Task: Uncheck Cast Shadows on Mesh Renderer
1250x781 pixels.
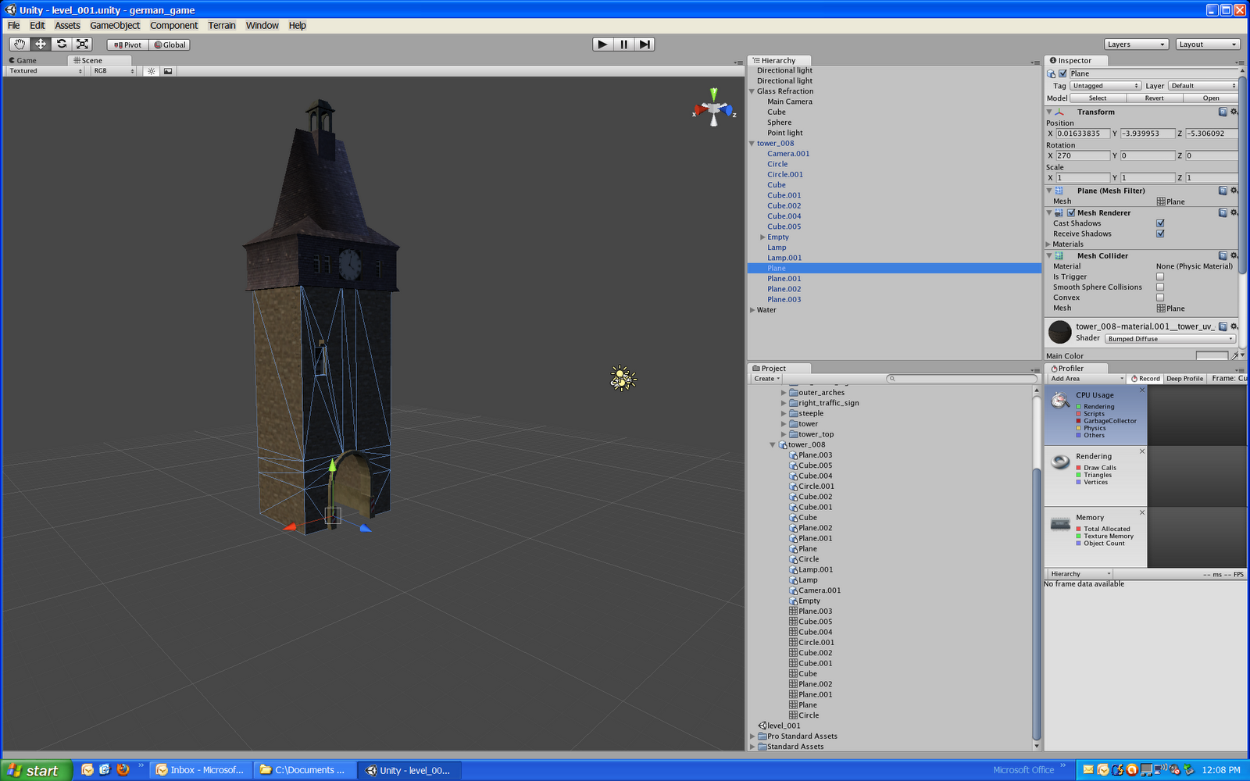Action: (1159, 223)
